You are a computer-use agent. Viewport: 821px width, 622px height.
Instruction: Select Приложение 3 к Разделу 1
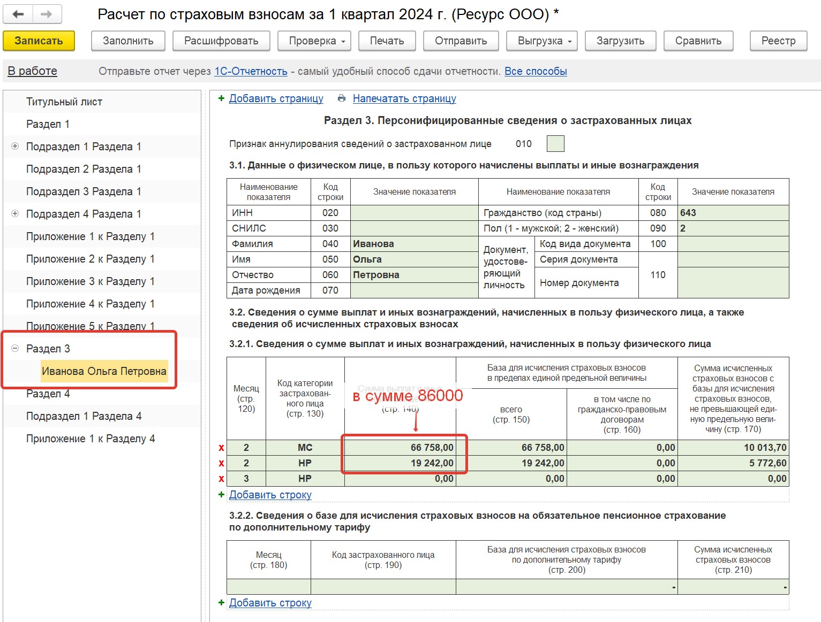[x=91, y=281]
